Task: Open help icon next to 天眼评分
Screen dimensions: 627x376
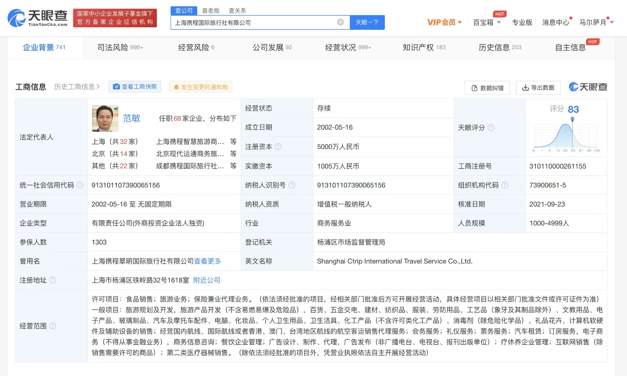Action: coord(491,128)
